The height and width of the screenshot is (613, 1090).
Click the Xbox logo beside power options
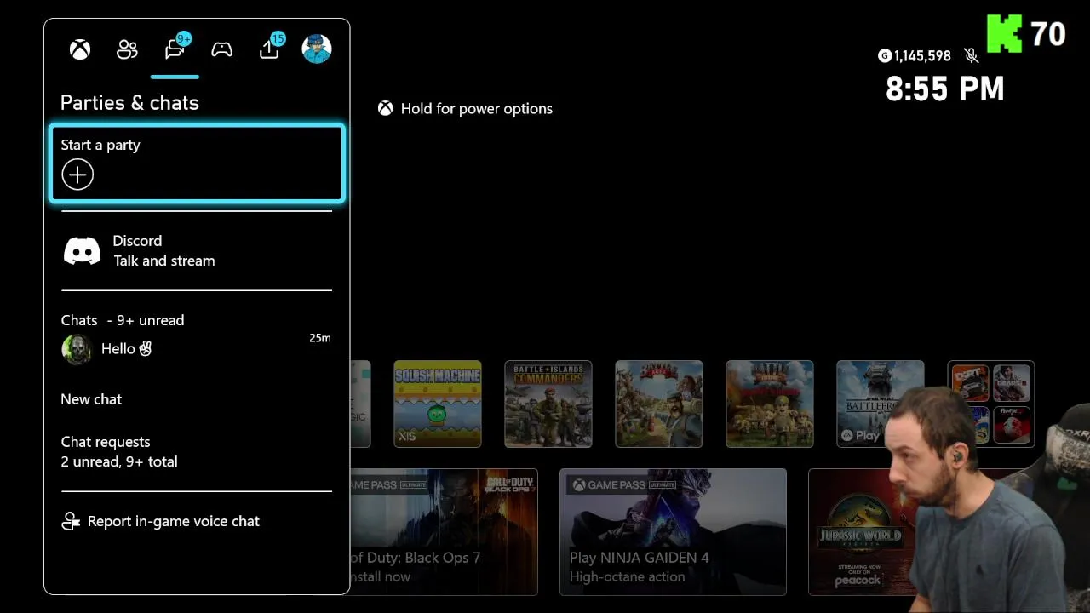(386, 108)
